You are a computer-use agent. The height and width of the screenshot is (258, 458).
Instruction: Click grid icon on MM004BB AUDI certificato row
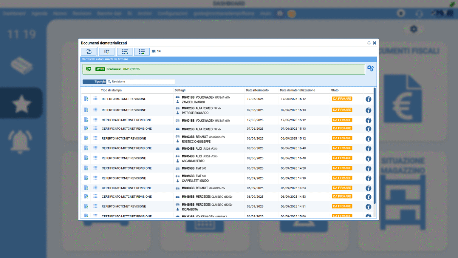95,148
